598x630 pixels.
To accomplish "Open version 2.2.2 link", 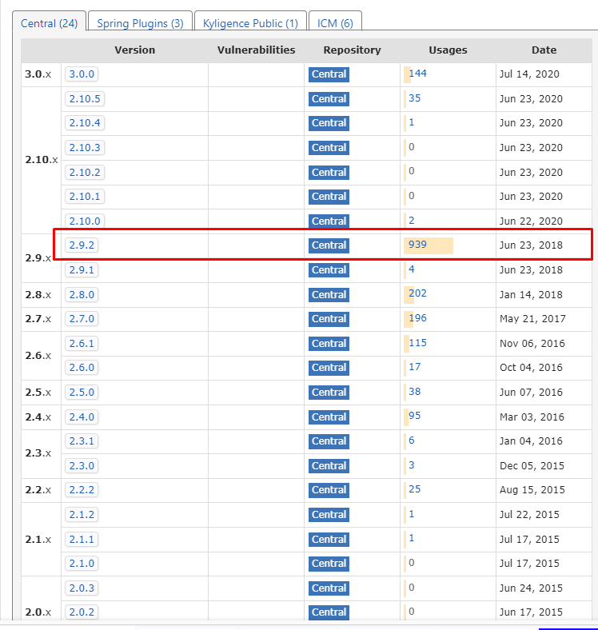I will point(82,490).
